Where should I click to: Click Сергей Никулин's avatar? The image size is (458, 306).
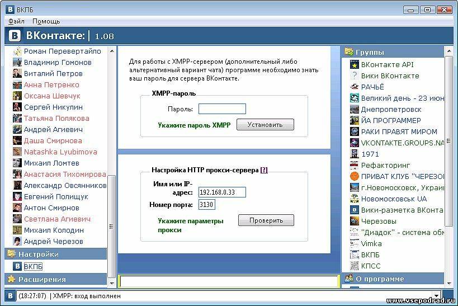coord(17,107)
